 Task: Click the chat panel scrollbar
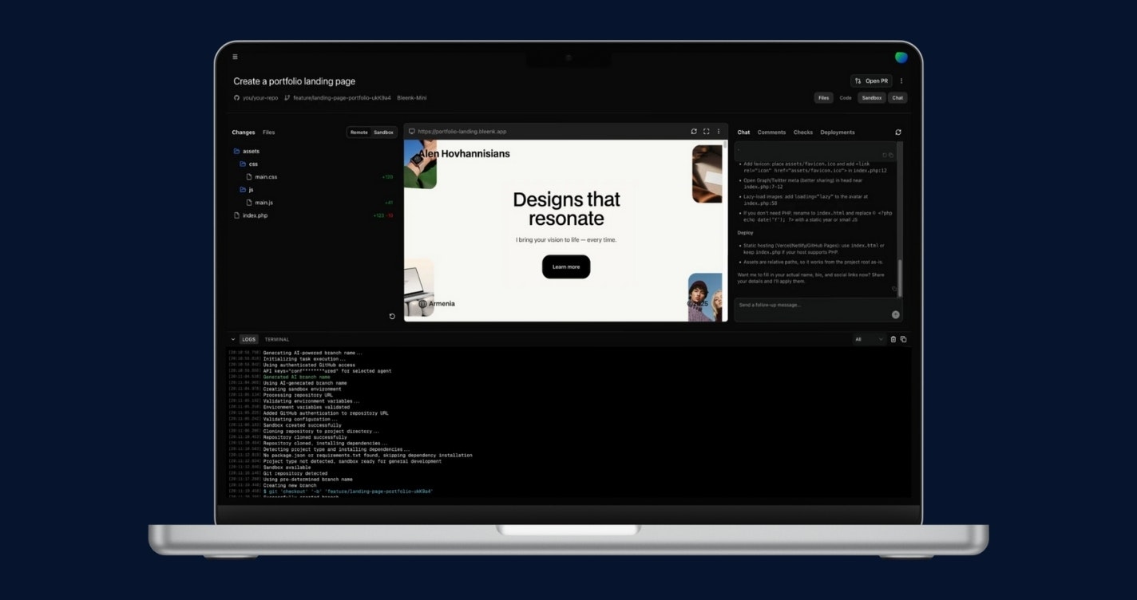coord(901,278)
